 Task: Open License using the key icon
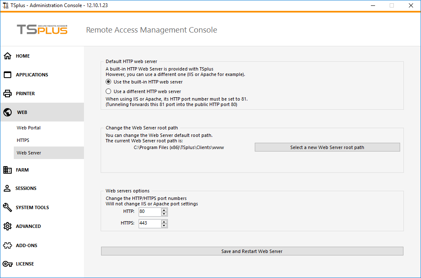pos(8,264)
